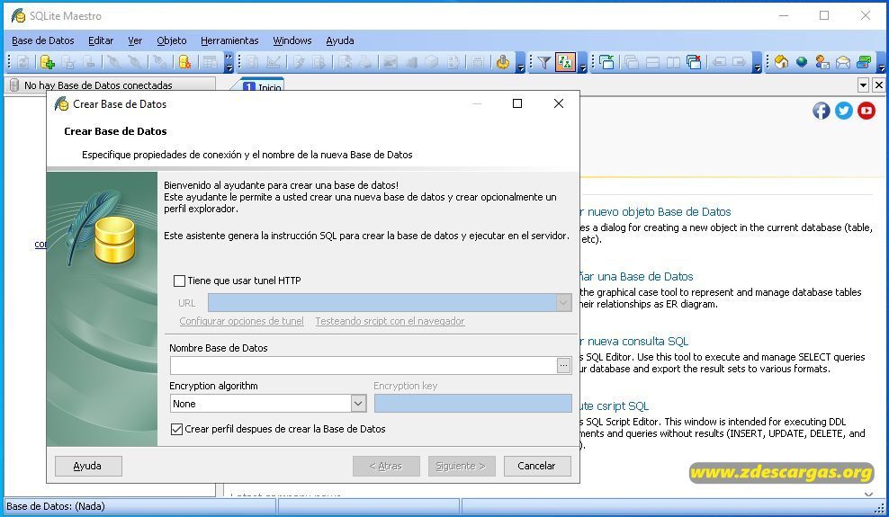The width and height of the screenshot is (889, 517).
Task: Click the grayed-out printer toolbar icon
Action: tap(365, 62)
